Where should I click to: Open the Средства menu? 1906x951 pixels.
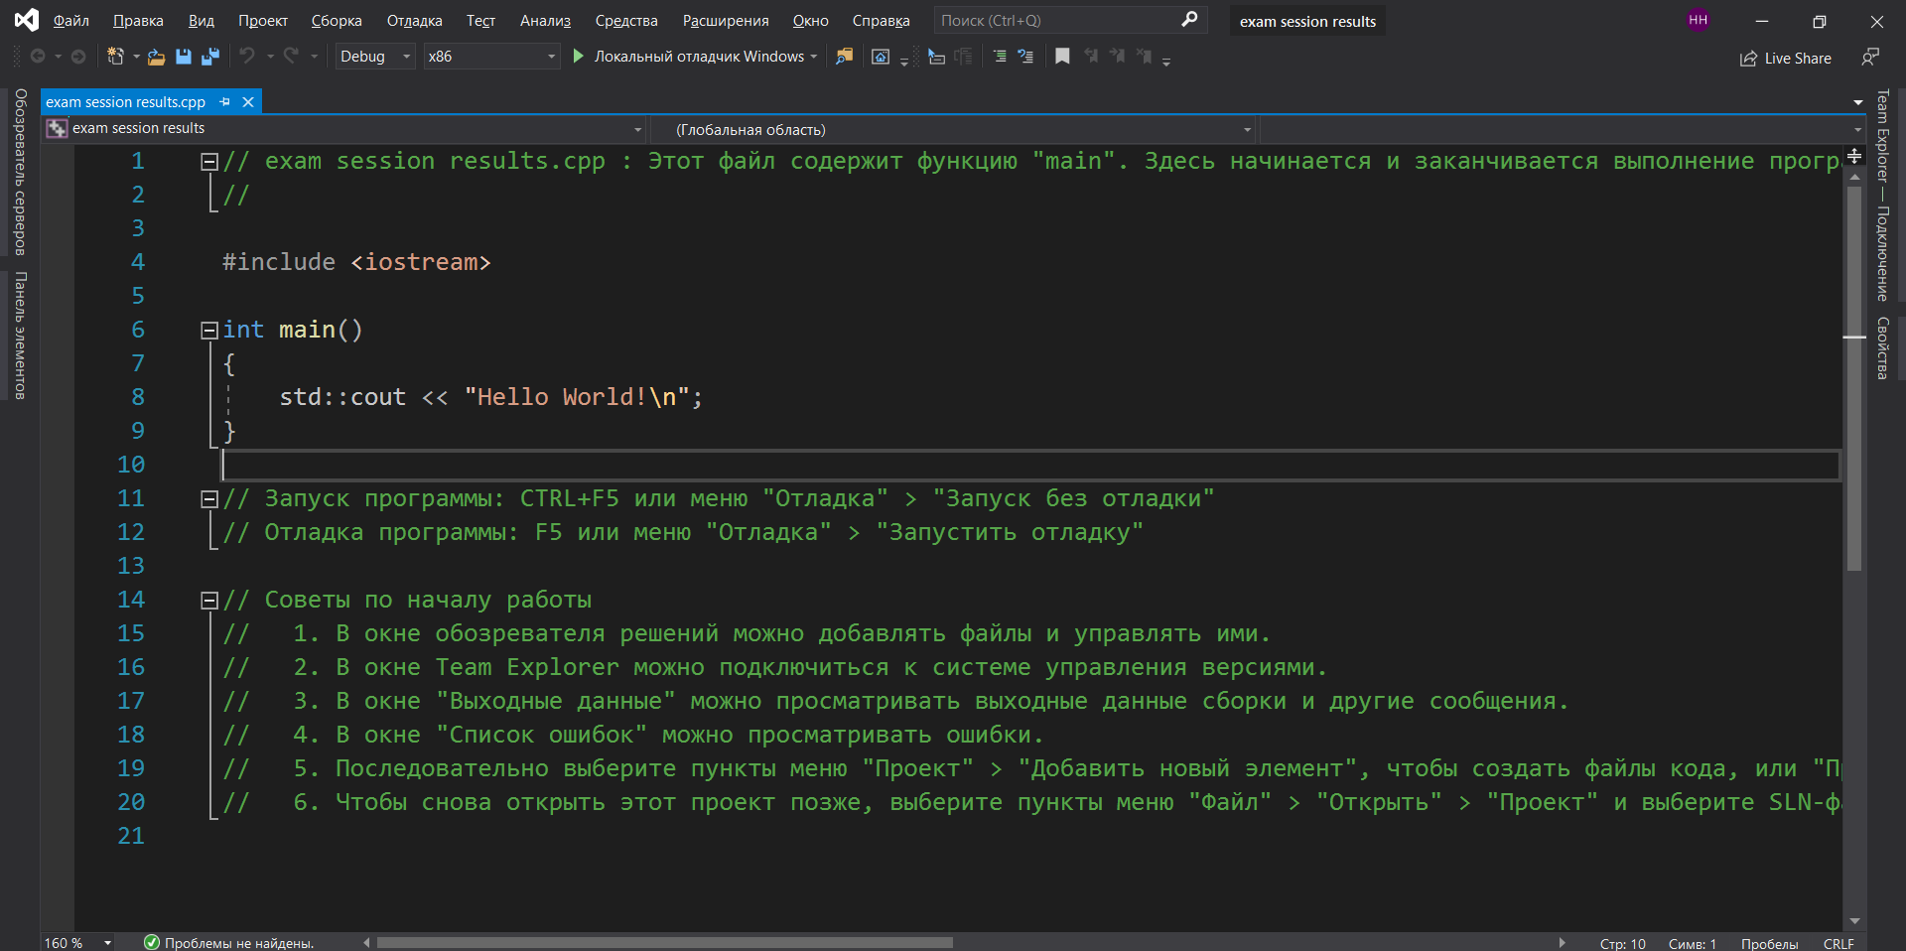(x=626, y=21)
